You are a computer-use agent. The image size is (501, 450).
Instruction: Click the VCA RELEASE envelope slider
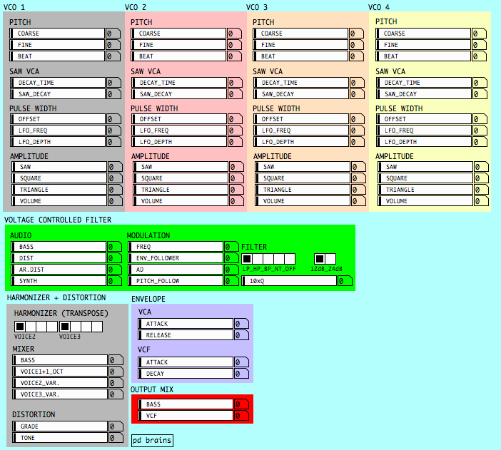click(x=186, y=335)
